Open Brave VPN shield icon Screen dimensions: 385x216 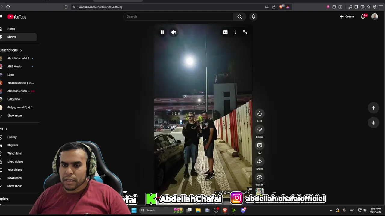coord(375,7)
